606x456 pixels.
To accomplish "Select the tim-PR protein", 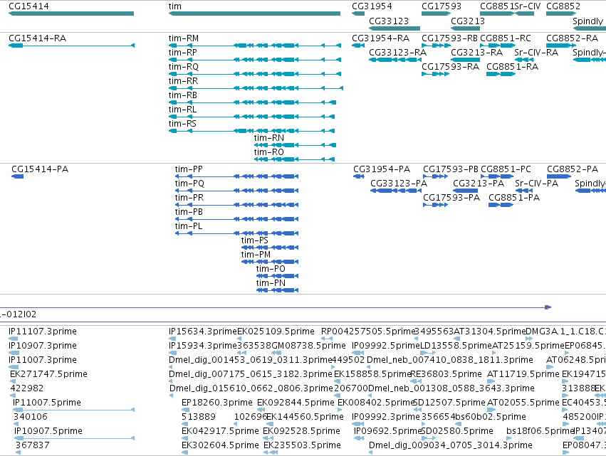I will click(236, 205).
